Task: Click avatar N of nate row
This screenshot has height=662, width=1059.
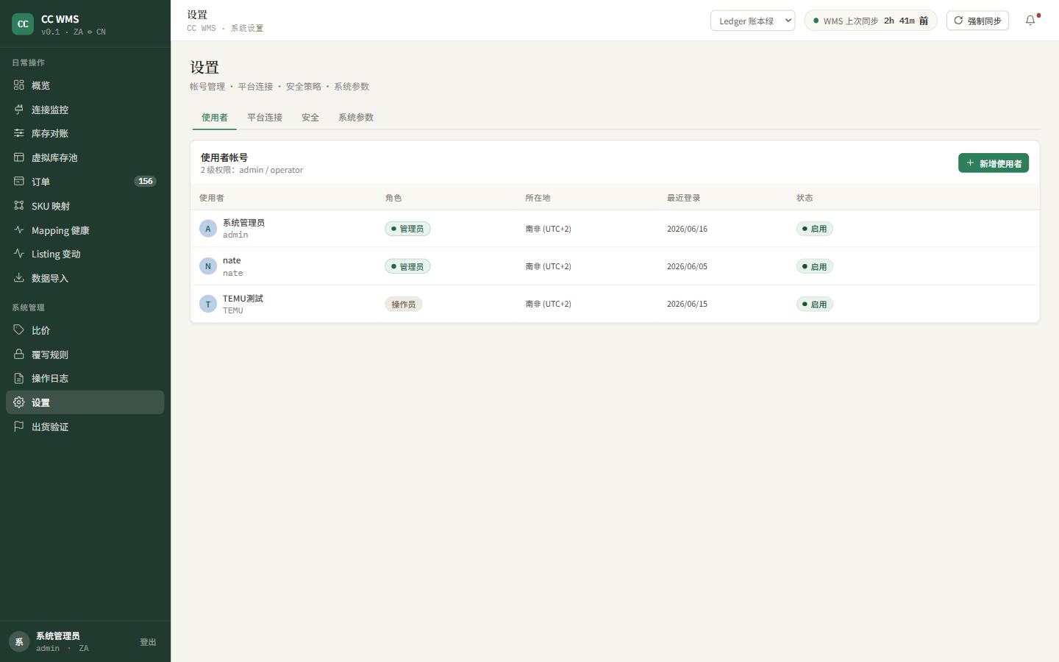Action: 208,266
